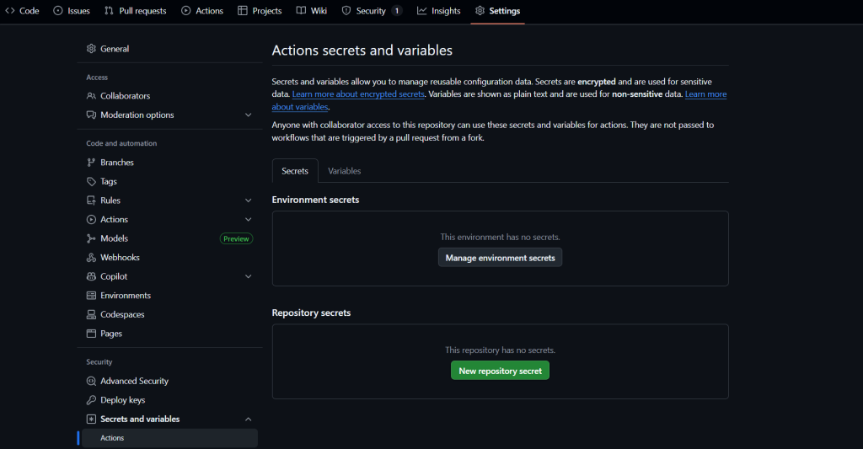Switch to the Variables tab
This screenshot has height=449, width=863.
tap(345, 171)
